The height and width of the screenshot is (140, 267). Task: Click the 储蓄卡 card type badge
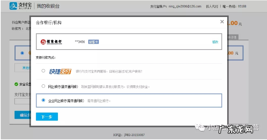(93, 42)
